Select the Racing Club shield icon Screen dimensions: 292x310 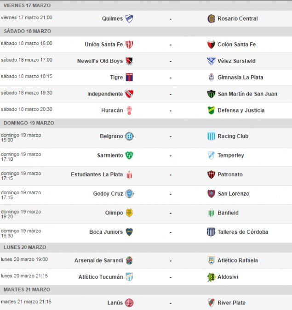pos(211,136)
